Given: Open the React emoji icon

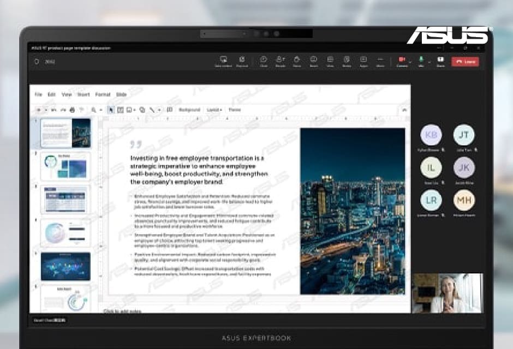Looking at the screenshot, I should [x=314, y=61].
